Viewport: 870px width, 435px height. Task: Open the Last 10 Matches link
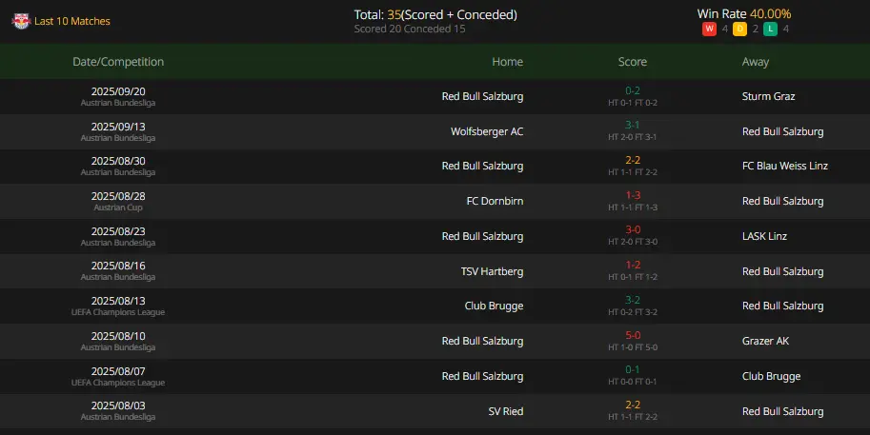[x=72, y=21]
